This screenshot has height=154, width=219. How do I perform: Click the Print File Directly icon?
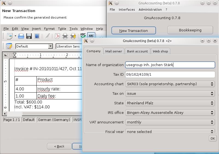(65, 36)
